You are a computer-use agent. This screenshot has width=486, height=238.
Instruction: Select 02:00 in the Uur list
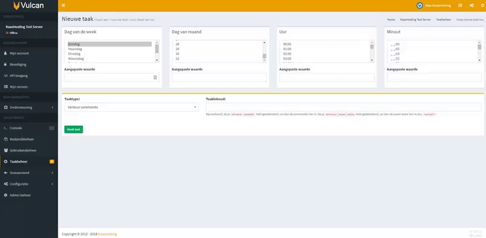[x=324, y=54]
